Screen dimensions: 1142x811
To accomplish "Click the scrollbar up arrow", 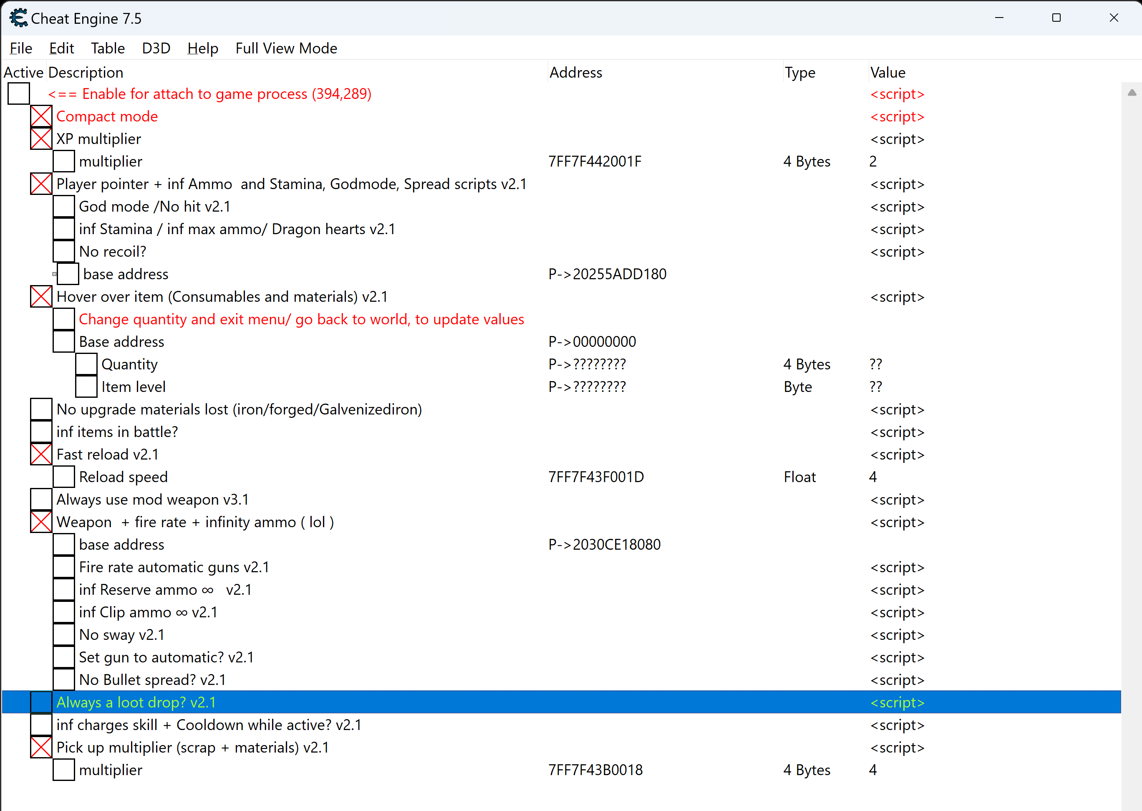I will (x=1132, y=93).
